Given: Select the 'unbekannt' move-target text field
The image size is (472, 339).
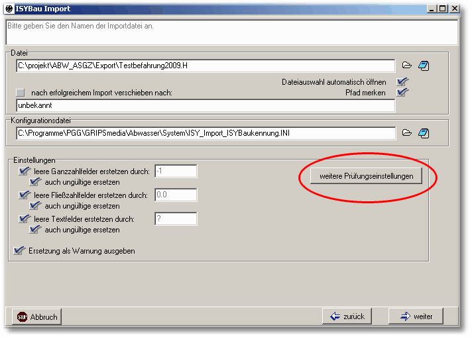Looking at the screenshot, I should coord(206,105).
